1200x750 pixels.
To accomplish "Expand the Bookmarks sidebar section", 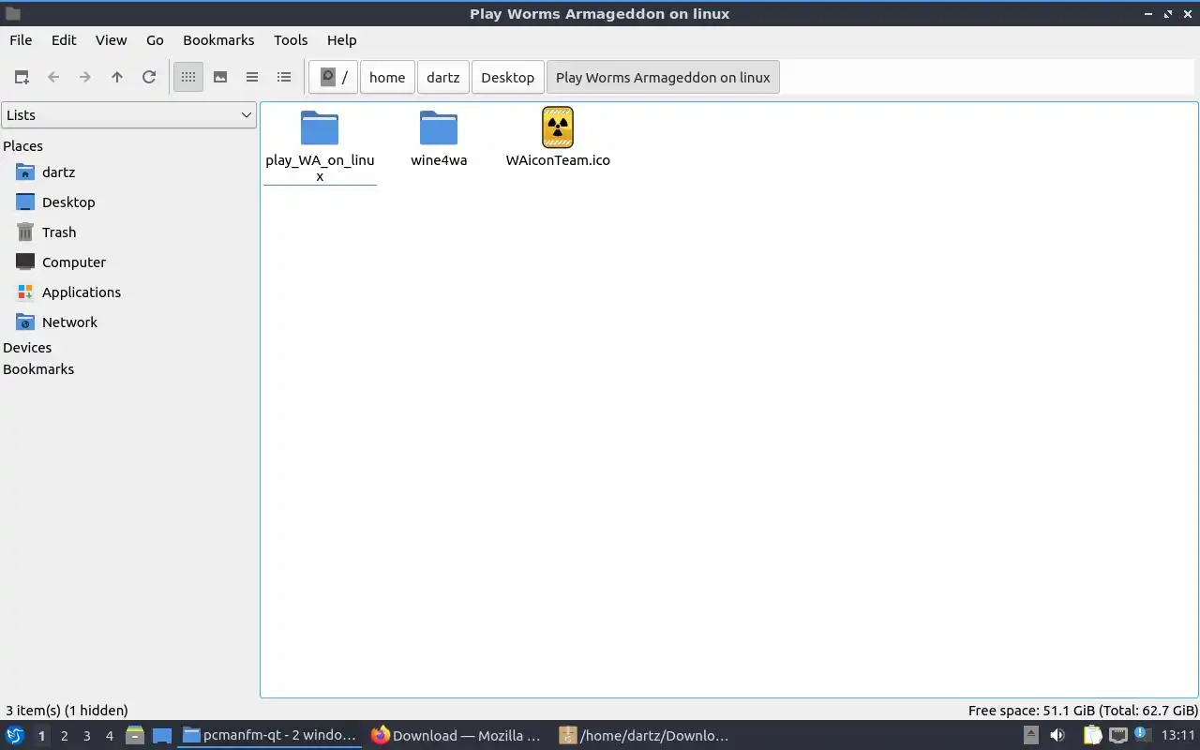I will 38,369.
